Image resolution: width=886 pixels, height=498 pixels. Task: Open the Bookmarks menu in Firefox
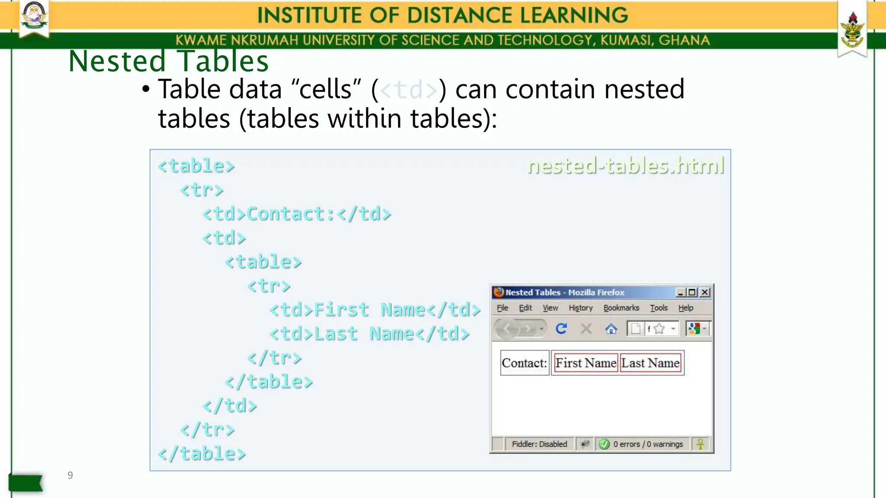[621, 308]
